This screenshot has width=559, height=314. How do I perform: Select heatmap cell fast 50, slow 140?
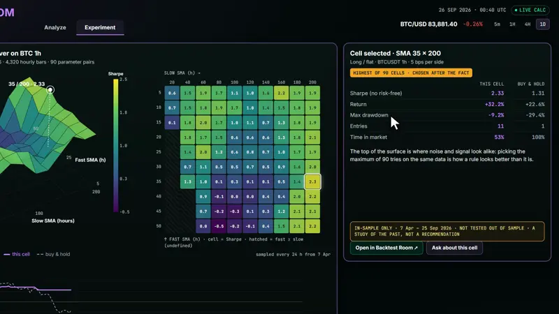[x=266, y=226]
